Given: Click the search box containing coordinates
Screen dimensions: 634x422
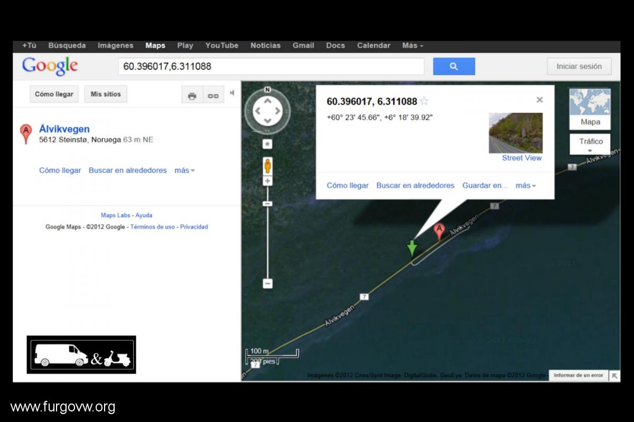Looking at the screenshot, I should click(271, 67).
